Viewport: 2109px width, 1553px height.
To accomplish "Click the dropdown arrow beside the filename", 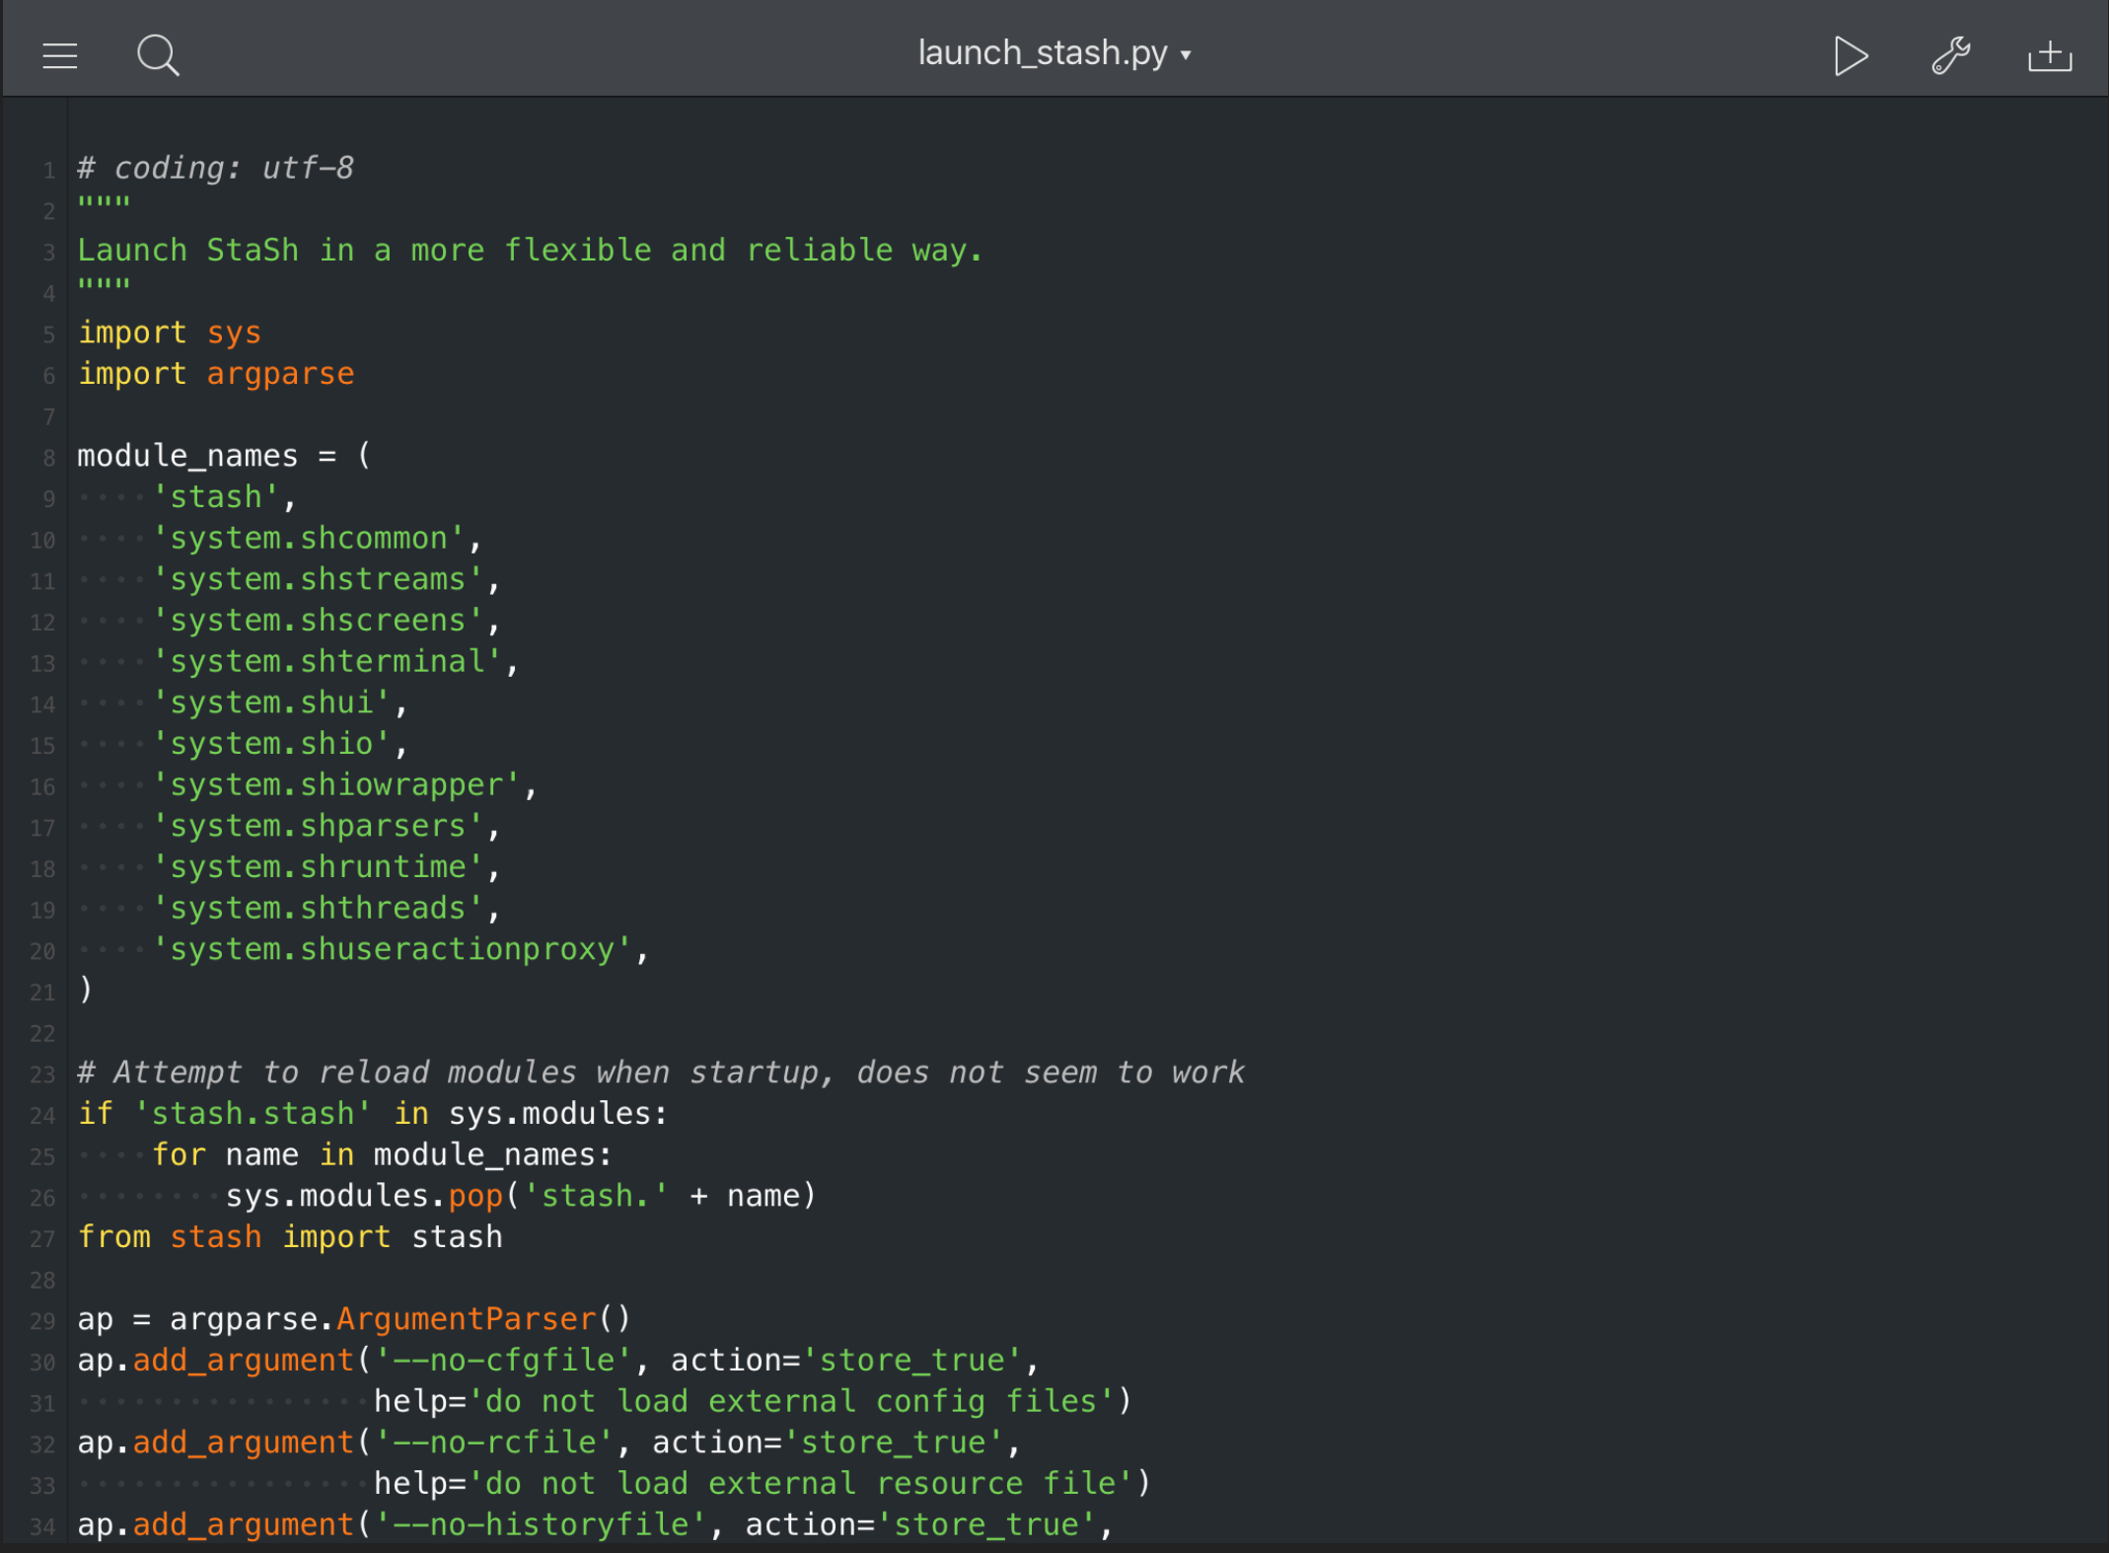I will [x=1186, y=55].
